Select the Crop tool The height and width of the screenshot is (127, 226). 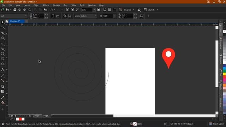click(x=2, y=33)
